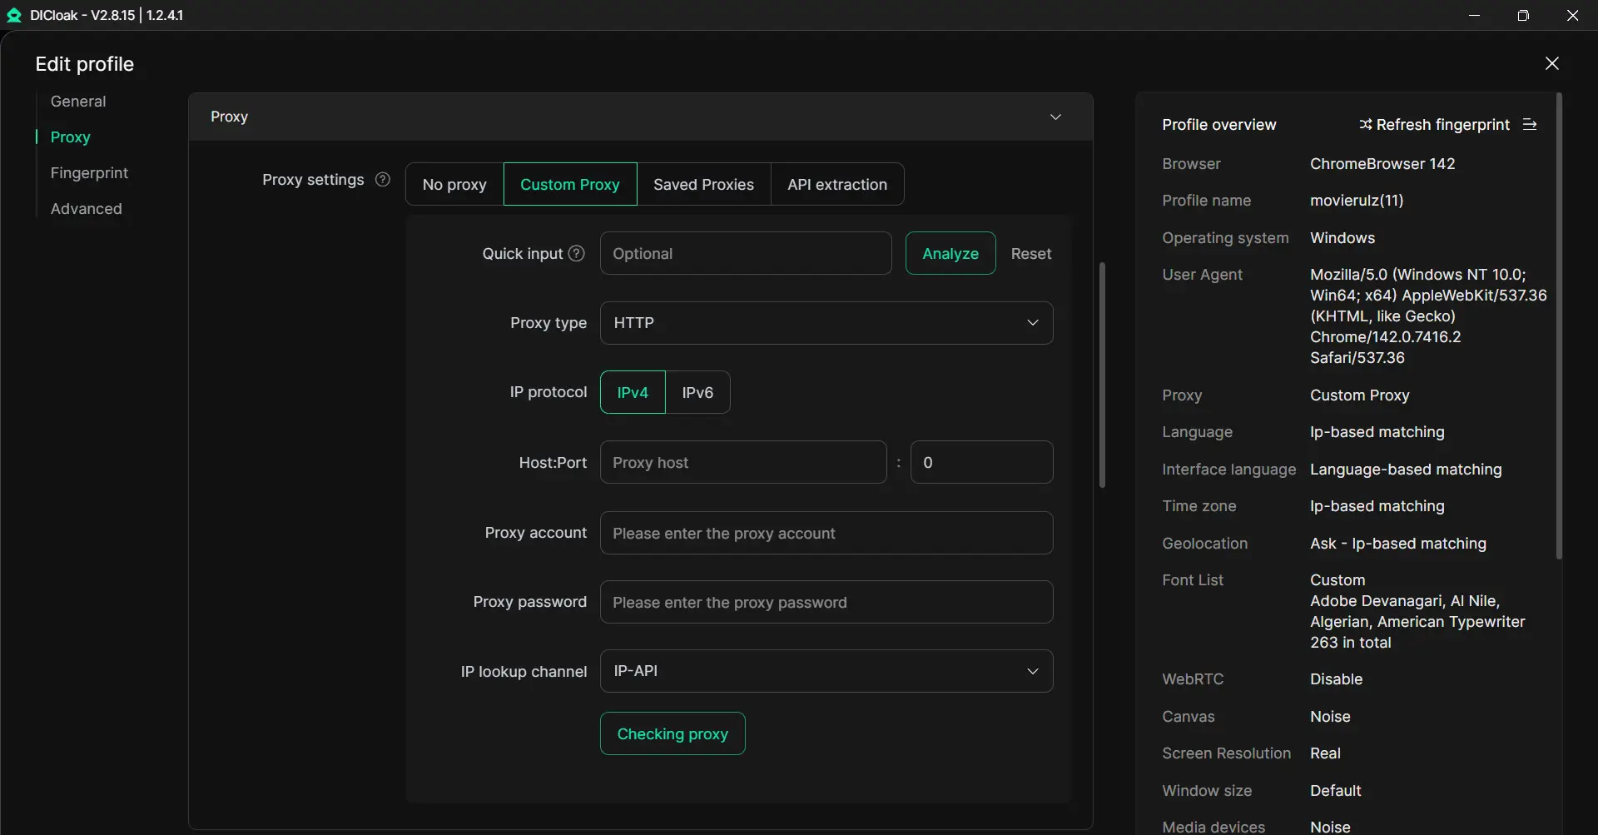Close the Edit profile dialog
Viewport: 1598px width, 835px height.
click(x=1551, y=64)
